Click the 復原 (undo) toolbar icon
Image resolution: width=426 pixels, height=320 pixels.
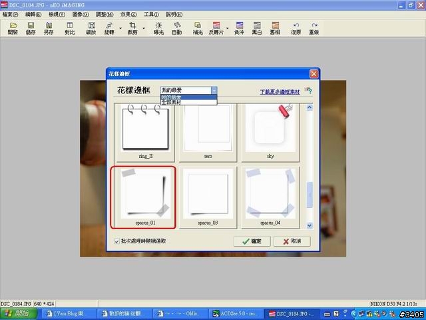tap(296, 28)
